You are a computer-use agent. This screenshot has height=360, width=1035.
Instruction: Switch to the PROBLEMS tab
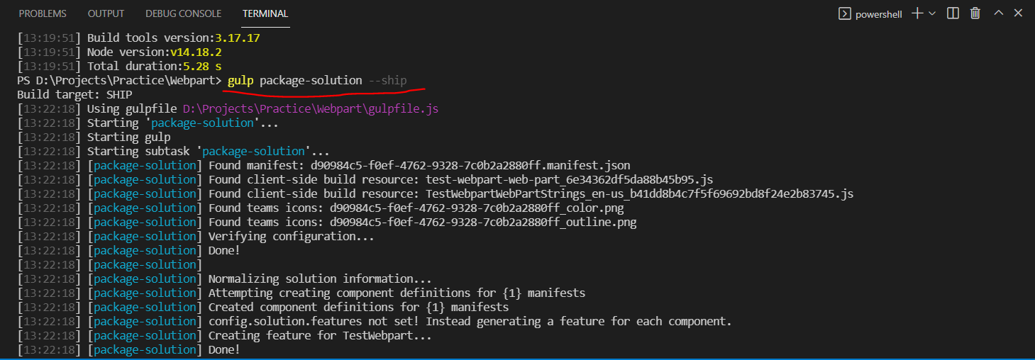pos(43,13)
